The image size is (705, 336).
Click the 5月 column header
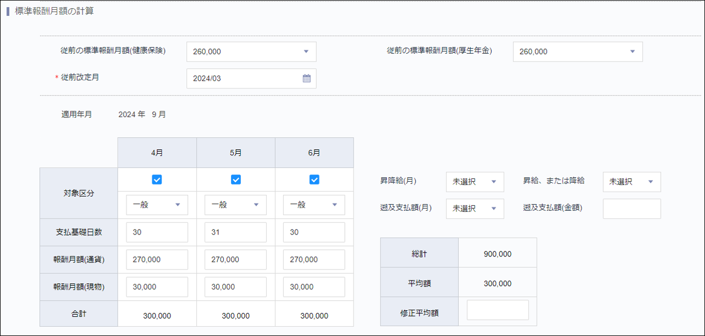click(x=236, y=153)
